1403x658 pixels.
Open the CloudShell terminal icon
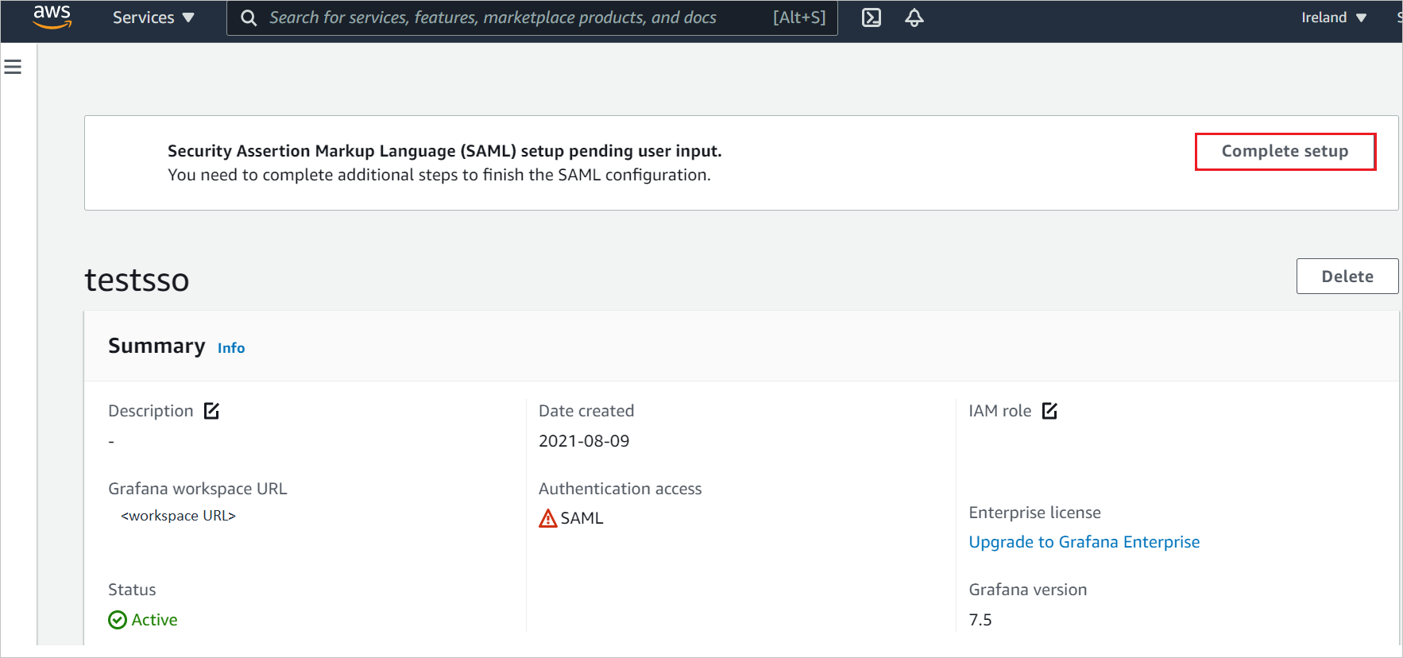pyautogui.click(x=872, y=17)
